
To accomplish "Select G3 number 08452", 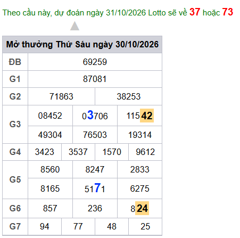I will 50,116.
